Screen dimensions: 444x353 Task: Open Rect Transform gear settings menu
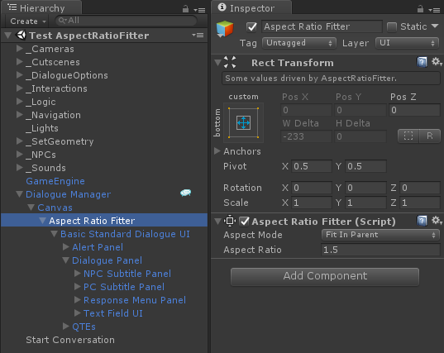[437, 62]
